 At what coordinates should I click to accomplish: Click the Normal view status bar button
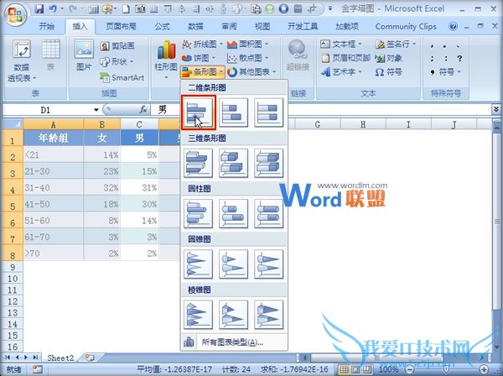[x=344, y=369]
